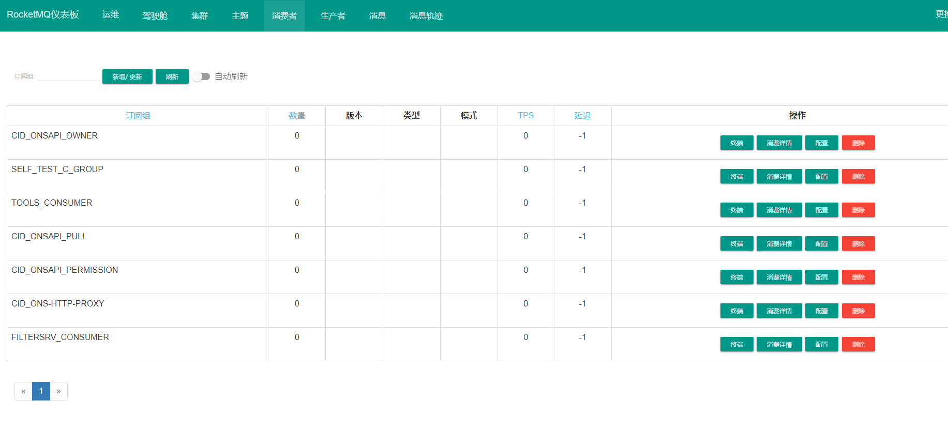Image resolution: width=948 pixels, height=447 pixels.
Task: Click 终端 for TOOLS_CONSUMER
Action: pyautogui.click(x=737, y=210)
